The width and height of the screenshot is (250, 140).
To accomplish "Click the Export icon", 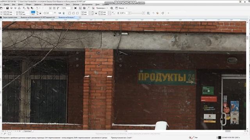I will click(x=54, y=8).
